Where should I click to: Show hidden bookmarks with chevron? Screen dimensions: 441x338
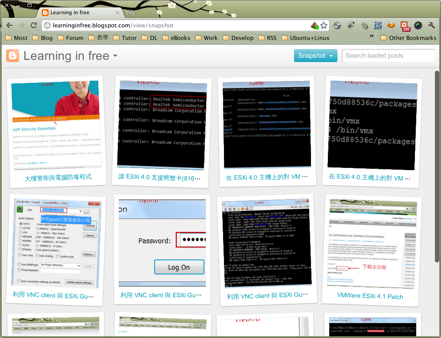click(x=372, y=36)
